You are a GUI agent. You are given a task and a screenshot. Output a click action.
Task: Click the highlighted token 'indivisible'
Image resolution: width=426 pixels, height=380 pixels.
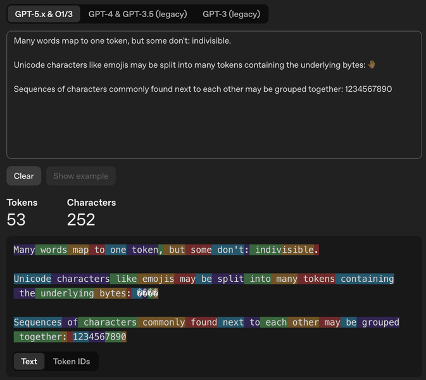[x=282, y=250]
